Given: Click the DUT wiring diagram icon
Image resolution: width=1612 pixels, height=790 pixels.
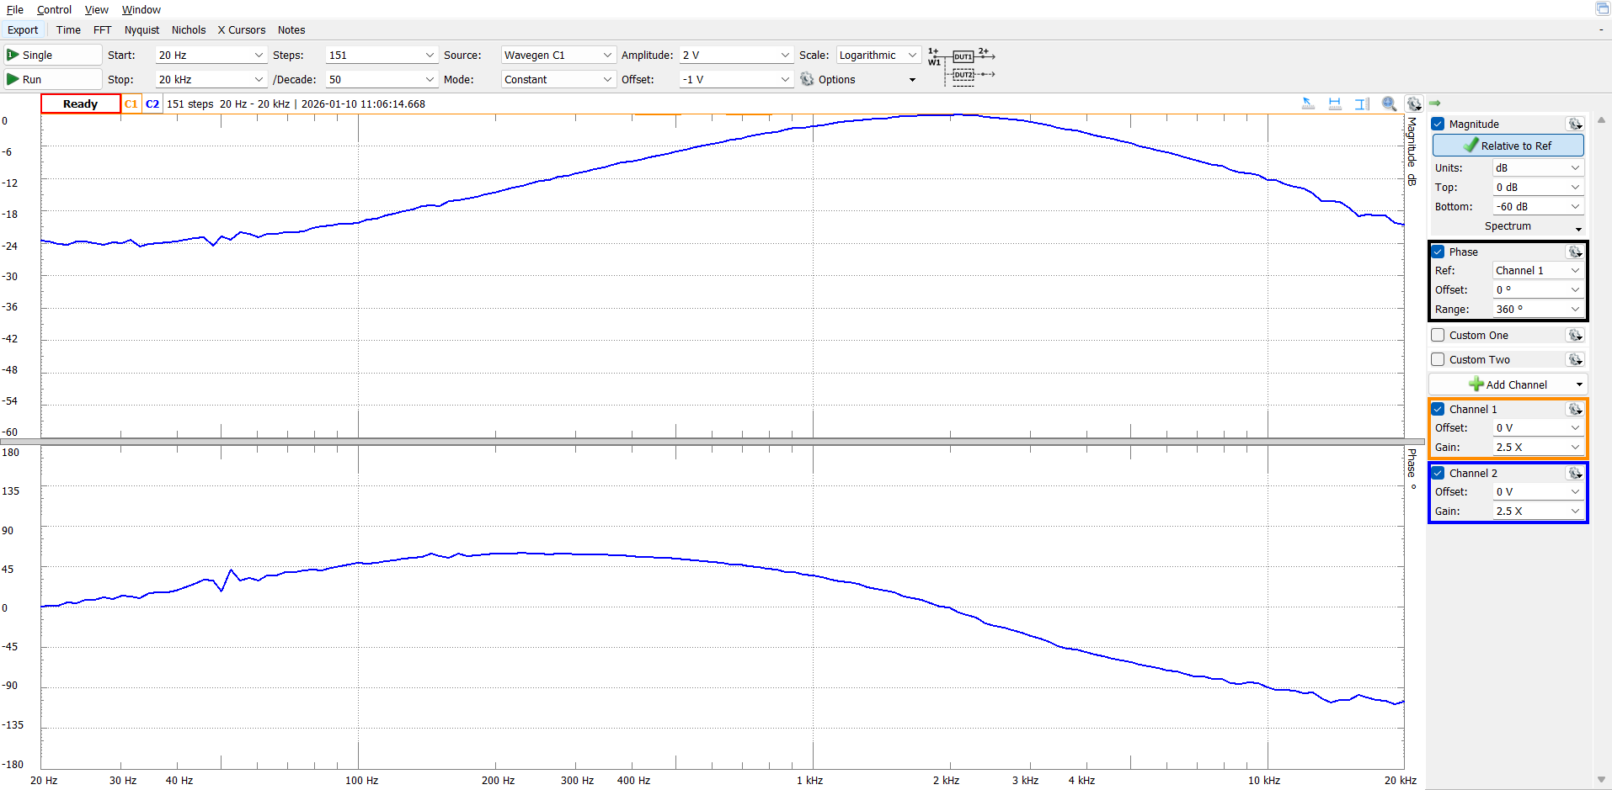Looking at the screenshot, I should pos(962,66).
